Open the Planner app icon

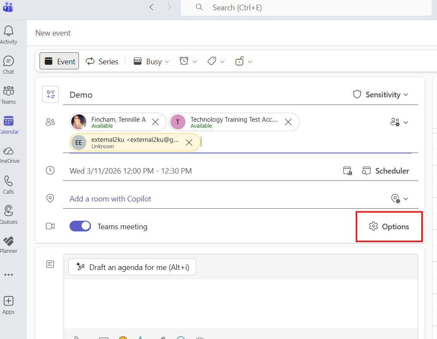pos(9,244)
